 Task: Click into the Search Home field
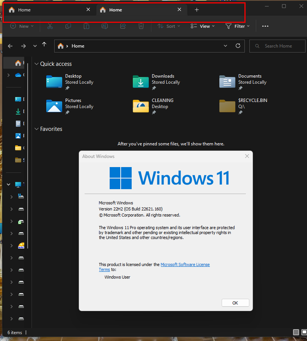277,46
